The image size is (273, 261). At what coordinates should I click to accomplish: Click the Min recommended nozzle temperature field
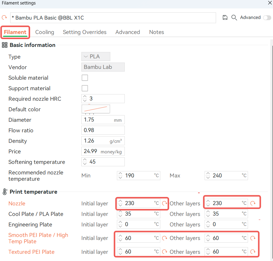coord(139,176)
